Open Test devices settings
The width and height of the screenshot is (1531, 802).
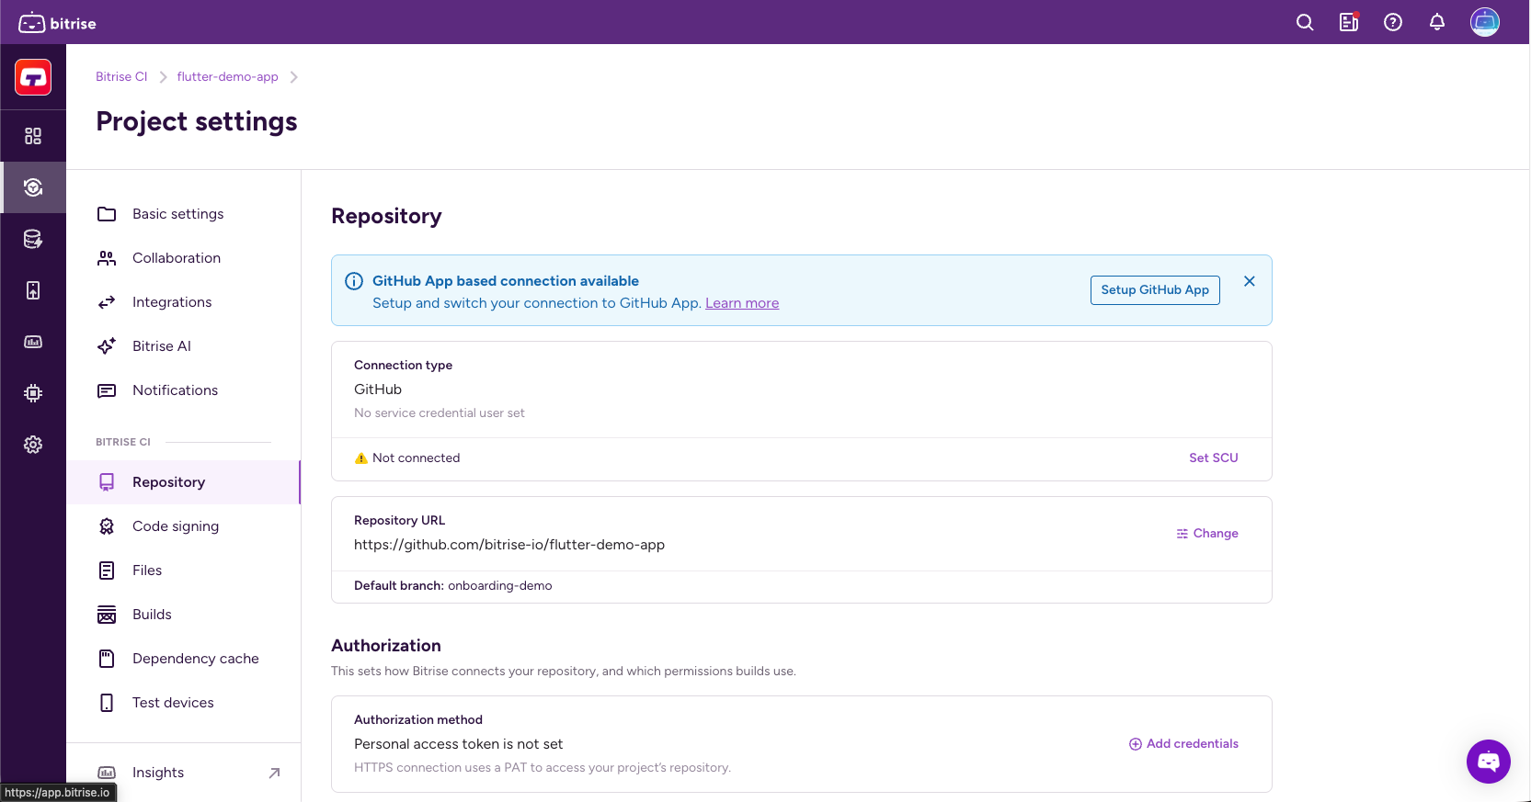[x=184, y=703]
